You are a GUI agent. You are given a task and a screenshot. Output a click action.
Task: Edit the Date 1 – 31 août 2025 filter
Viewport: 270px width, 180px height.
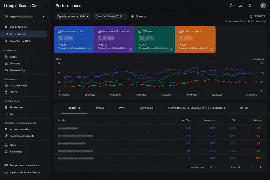click(x=108, y=16)
